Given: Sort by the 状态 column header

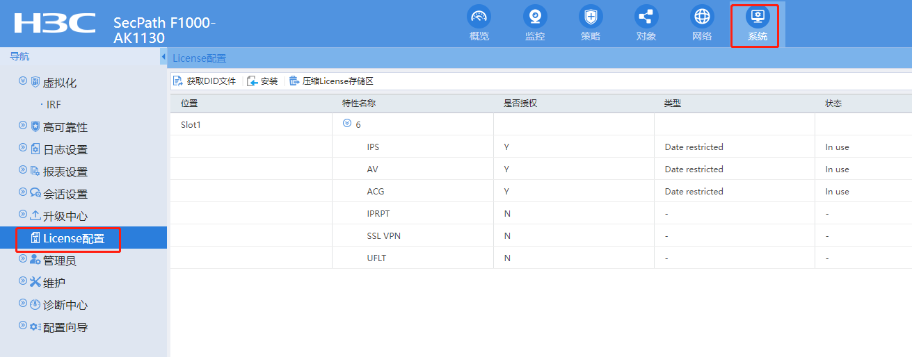Looking at the screenshot, I should (x=833, y=103).
